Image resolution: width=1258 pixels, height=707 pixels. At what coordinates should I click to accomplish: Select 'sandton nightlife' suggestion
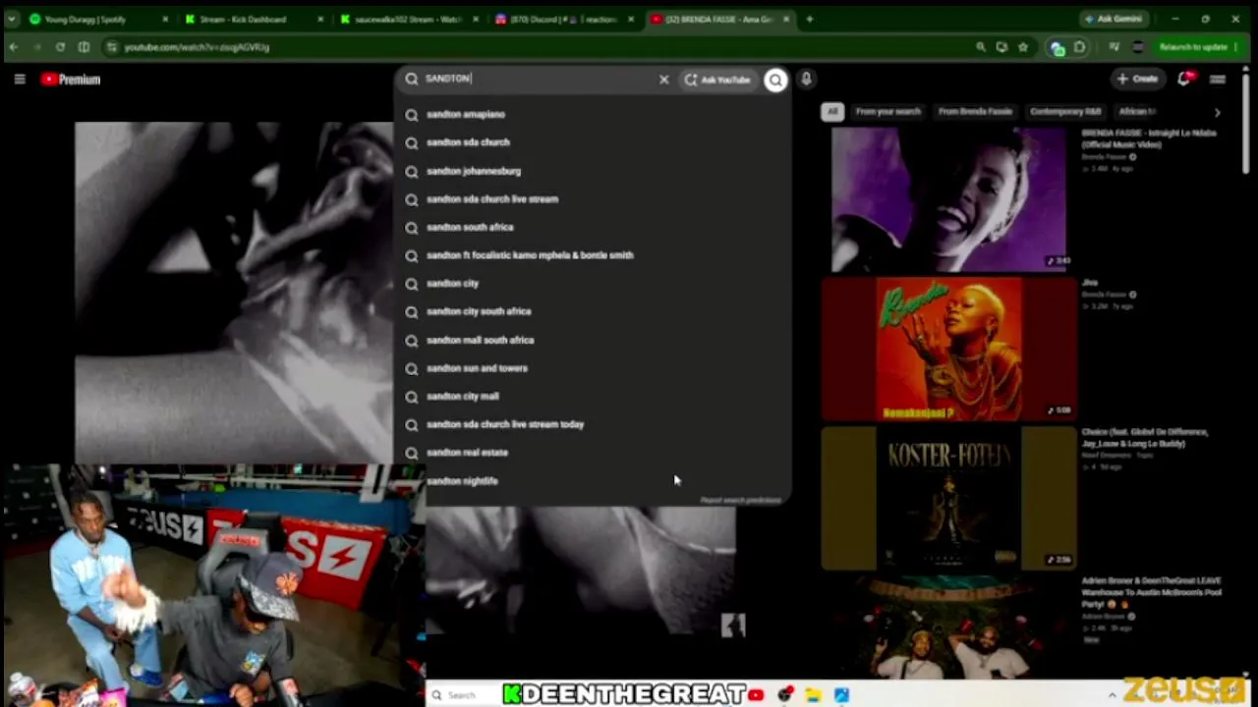pos(594,481)
